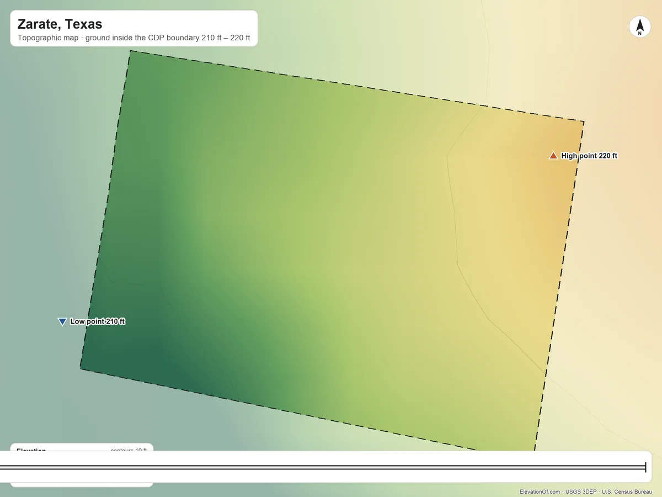The height and width of the screenshot is (497, 662).
Task: Open the ElevationOf.com attribution link
Action: pyautogui.click(x=540, y=491)
